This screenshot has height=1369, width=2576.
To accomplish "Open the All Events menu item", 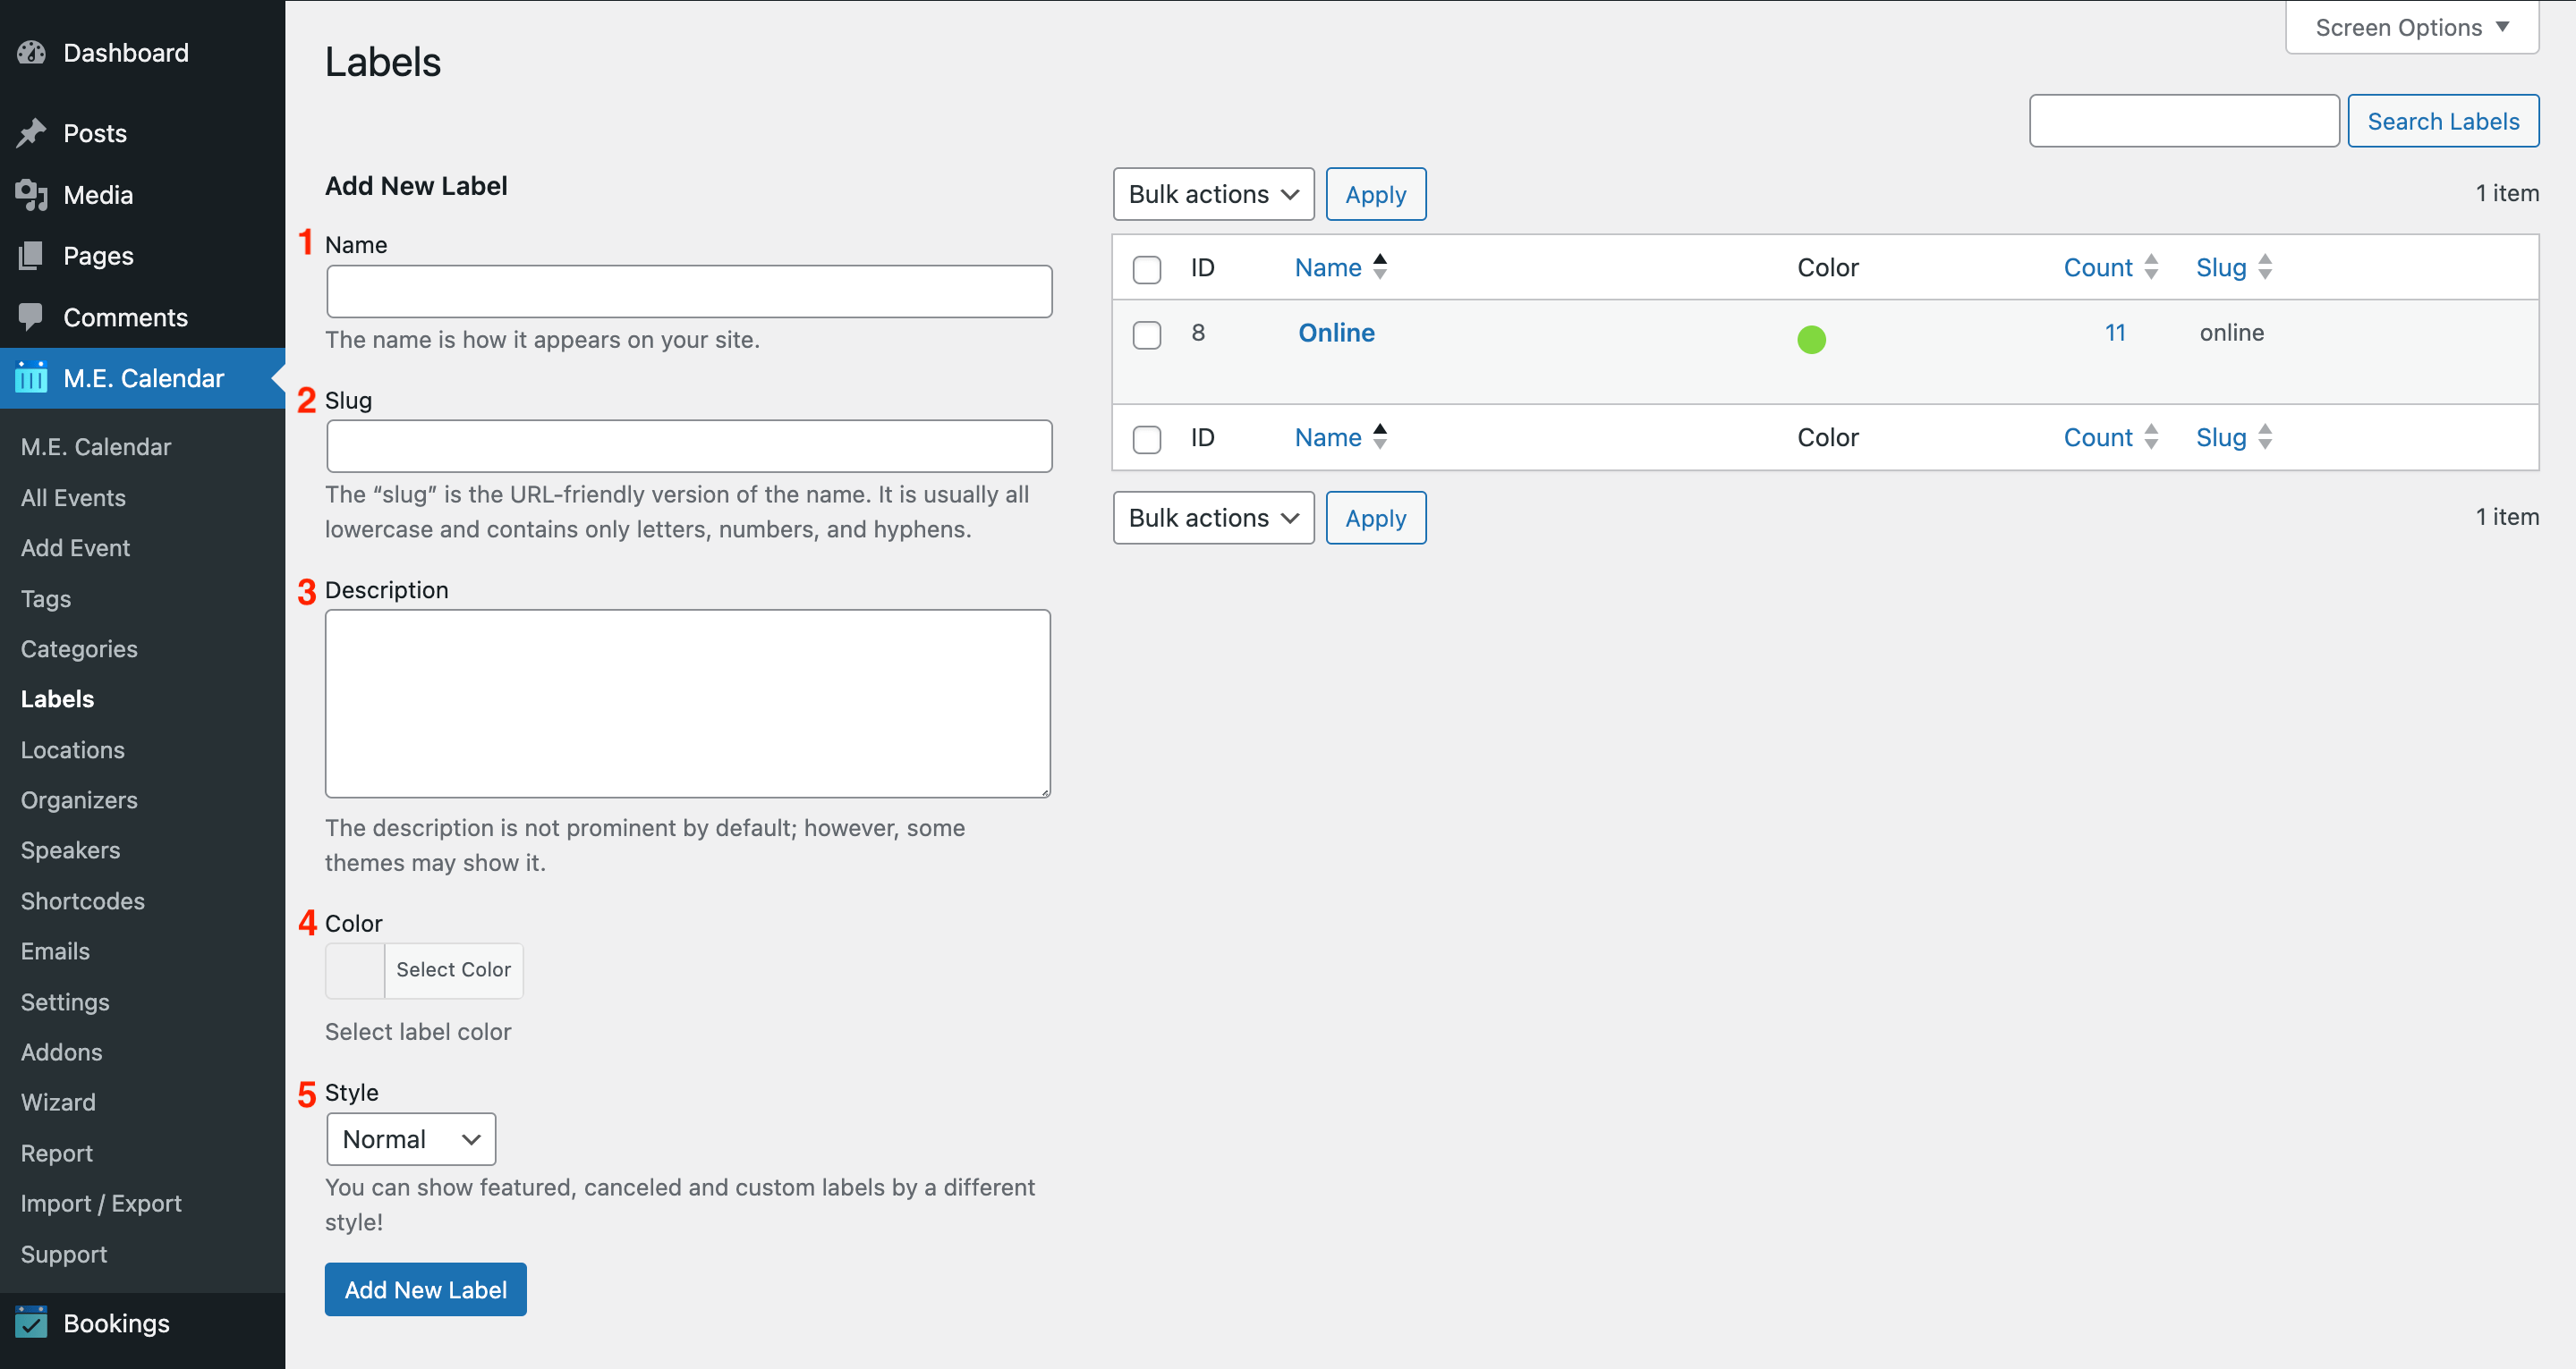I will click(72, 495).
